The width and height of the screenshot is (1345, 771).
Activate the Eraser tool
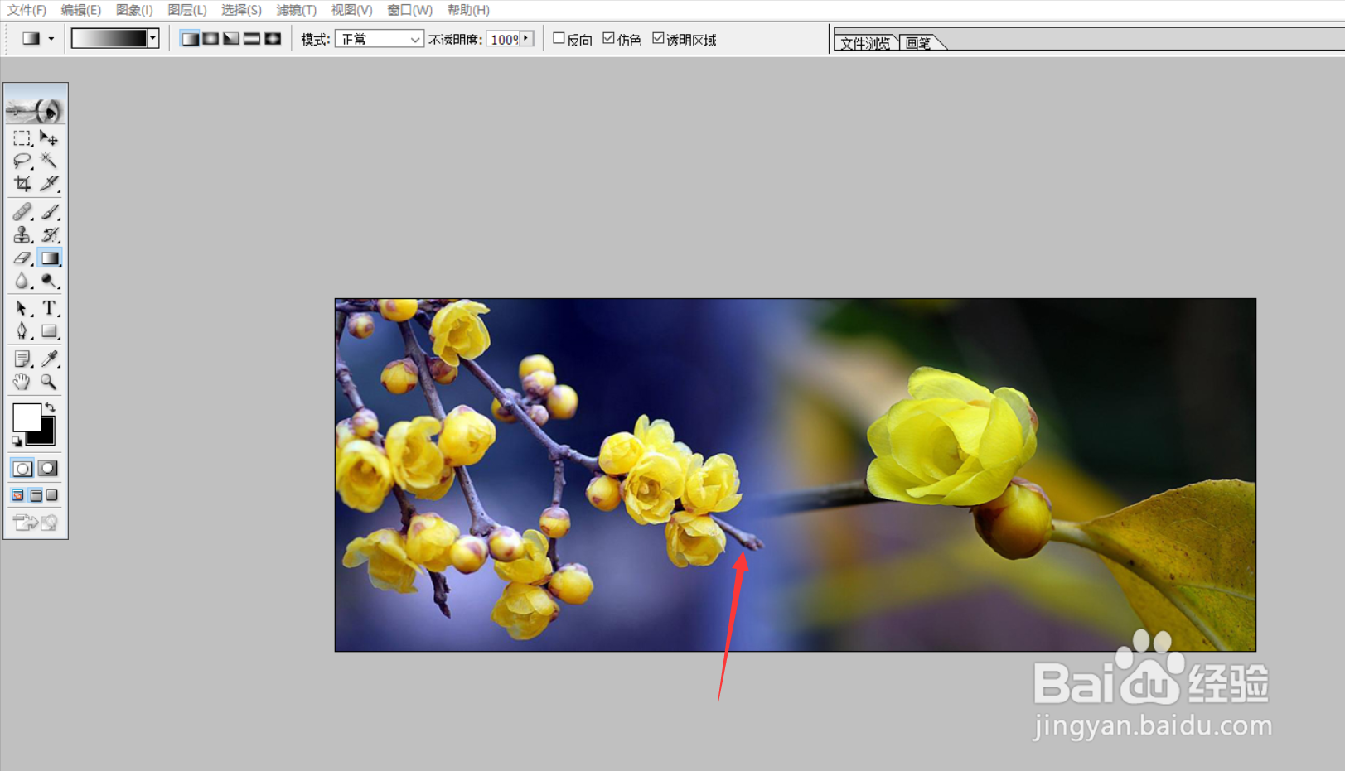tap(22, 258)
